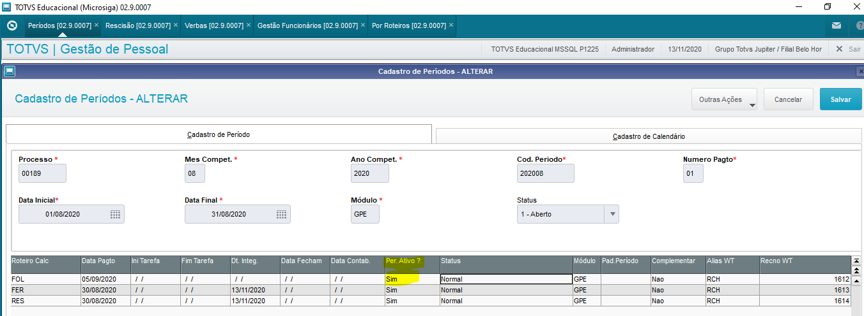Click the grid page-up double arrow button
Screen dimensions: 864x316
click(856, 270)
